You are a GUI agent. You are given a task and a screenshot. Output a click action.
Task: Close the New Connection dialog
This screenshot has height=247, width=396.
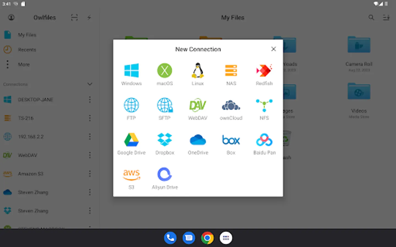pyautogui.click(x=273, y=49)
